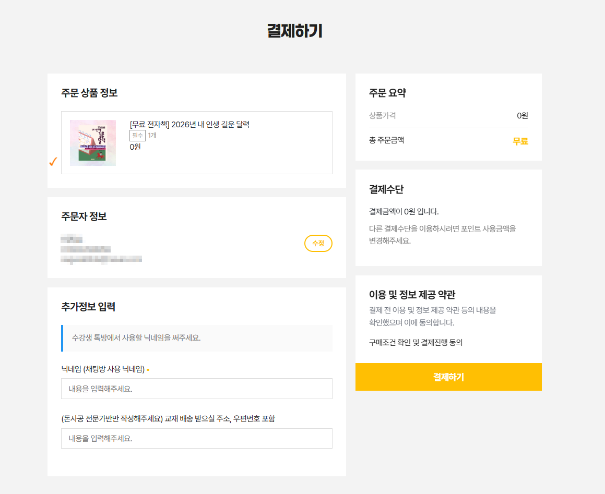Select '구매조건 확인 및 결제진행 동의' text

tap(416, 343)
